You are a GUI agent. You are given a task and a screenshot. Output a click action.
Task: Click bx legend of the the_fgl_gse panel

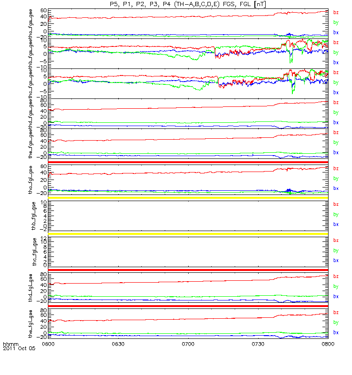click(336, 332)
